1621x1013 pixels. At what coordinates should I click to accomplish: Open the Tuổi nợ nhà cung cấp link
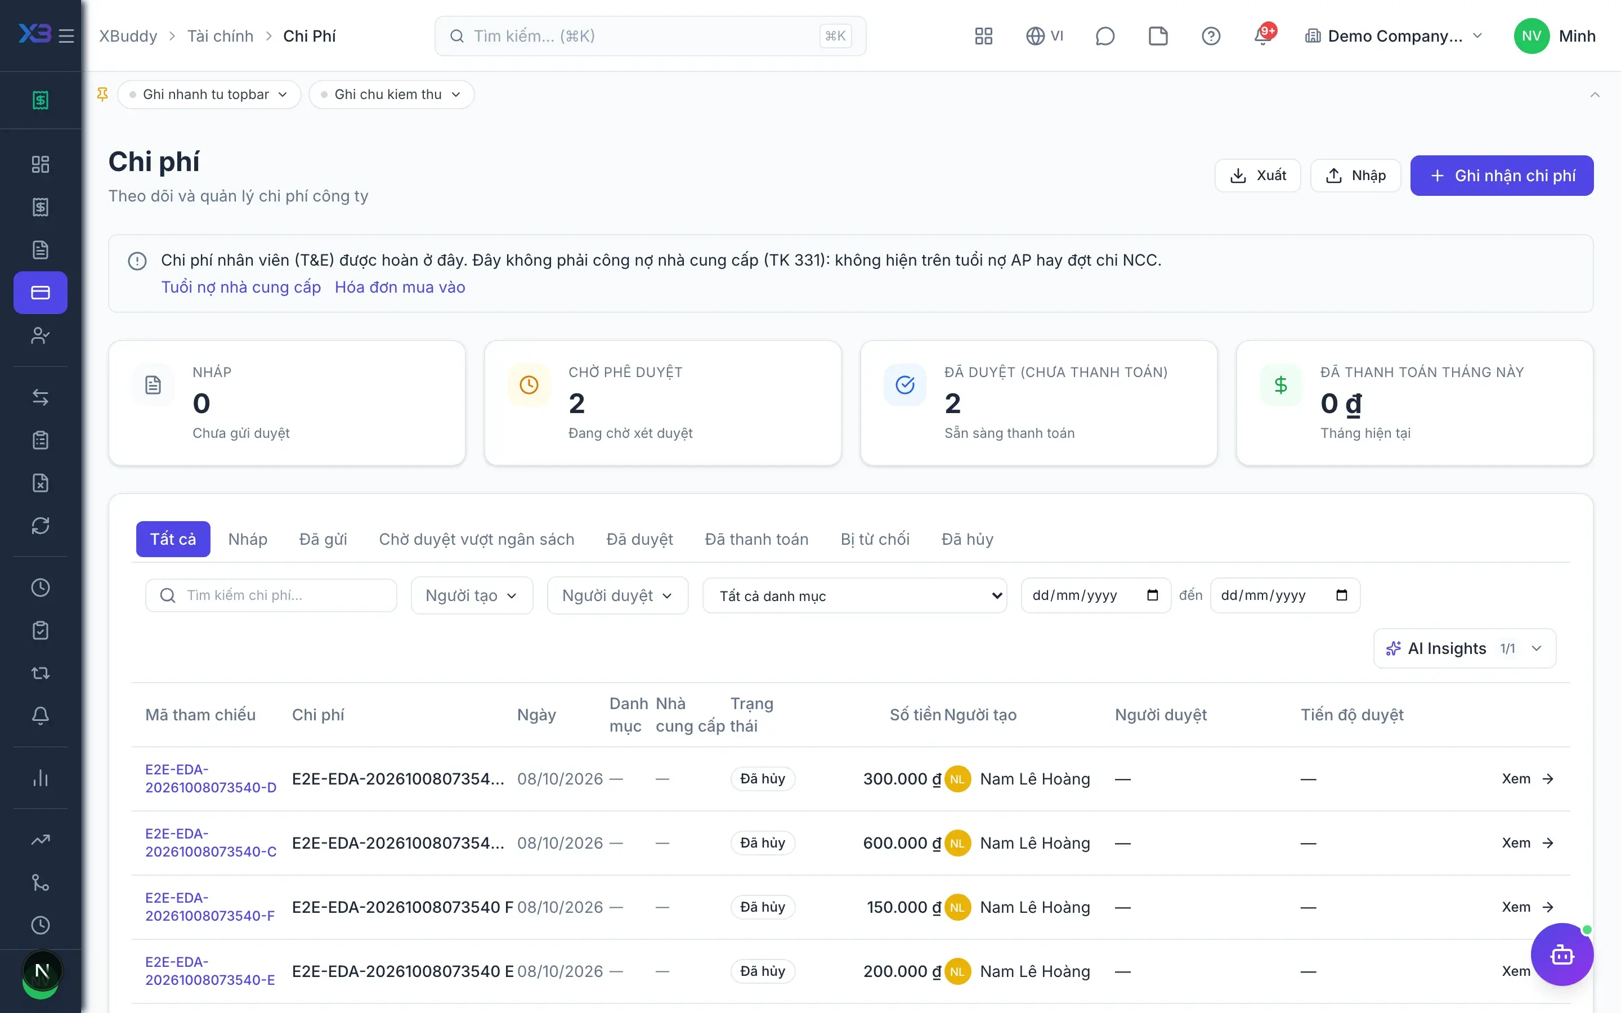point(241,287)
